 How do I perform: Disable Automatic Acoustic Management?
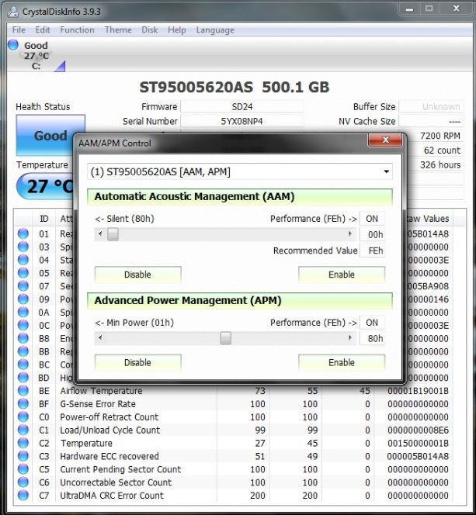tap(137, 275)
